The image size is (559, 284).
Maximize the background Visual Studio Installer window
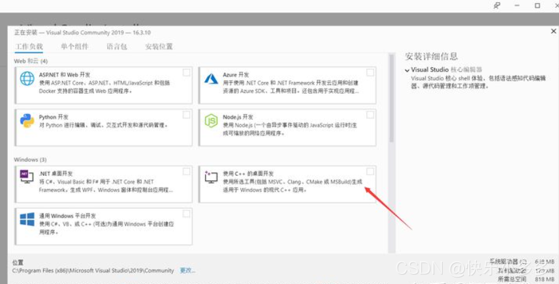click(537, 6)
